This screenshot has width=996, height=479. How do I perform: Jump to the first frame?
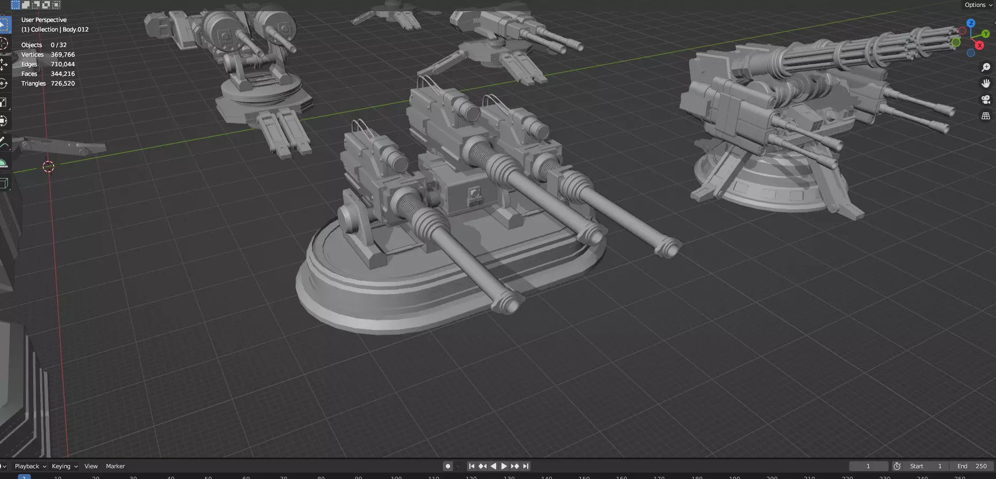point(472,466)
